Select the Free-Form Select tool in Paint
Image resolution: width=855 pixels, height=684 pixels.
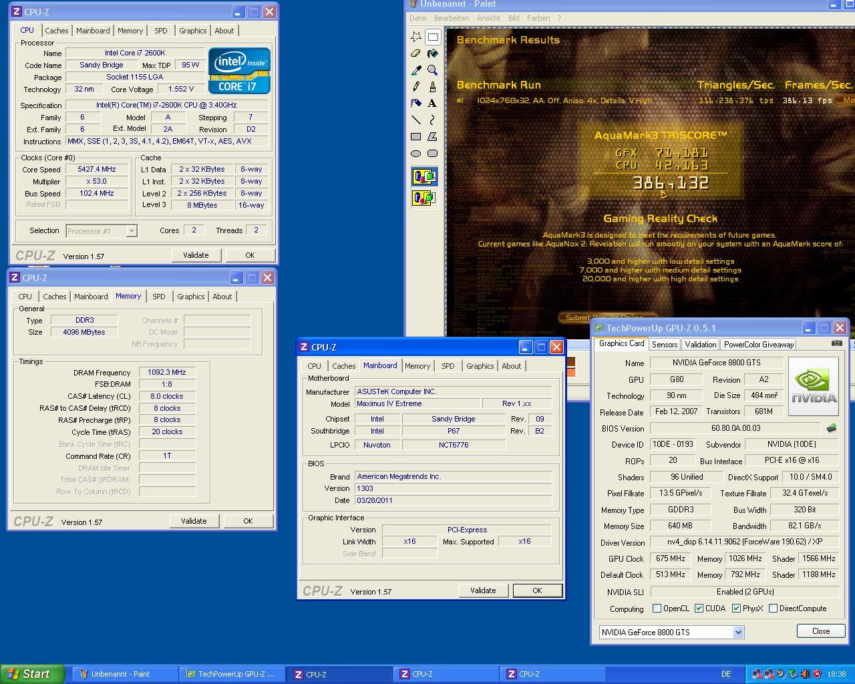pos(415,37)
